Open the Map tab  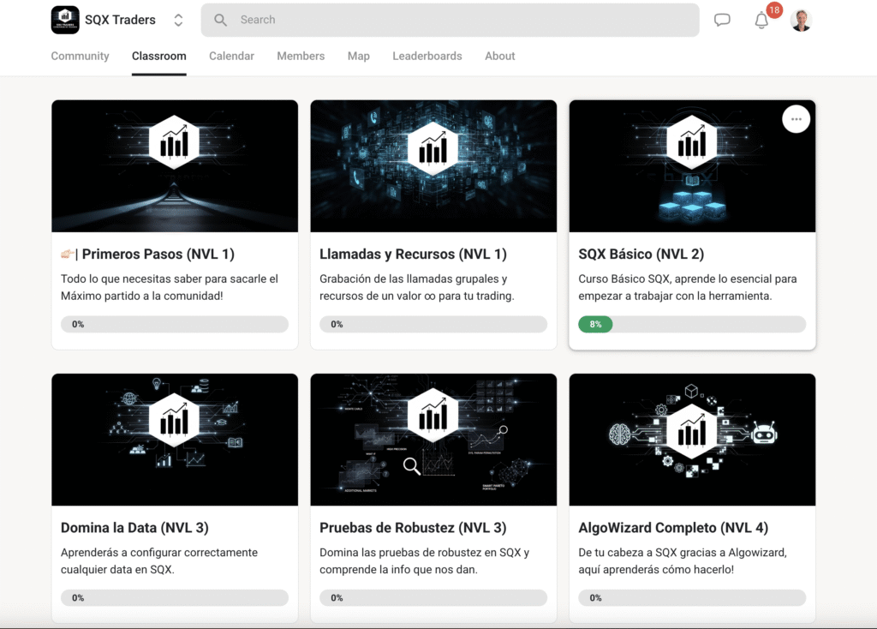tap(359, 56)
